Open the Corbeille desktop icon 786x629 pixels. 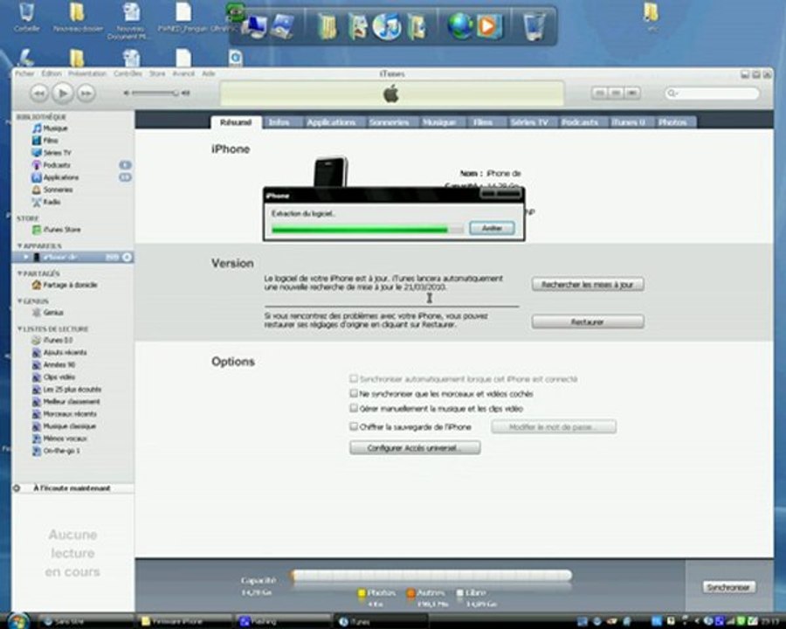coord(26,17)
